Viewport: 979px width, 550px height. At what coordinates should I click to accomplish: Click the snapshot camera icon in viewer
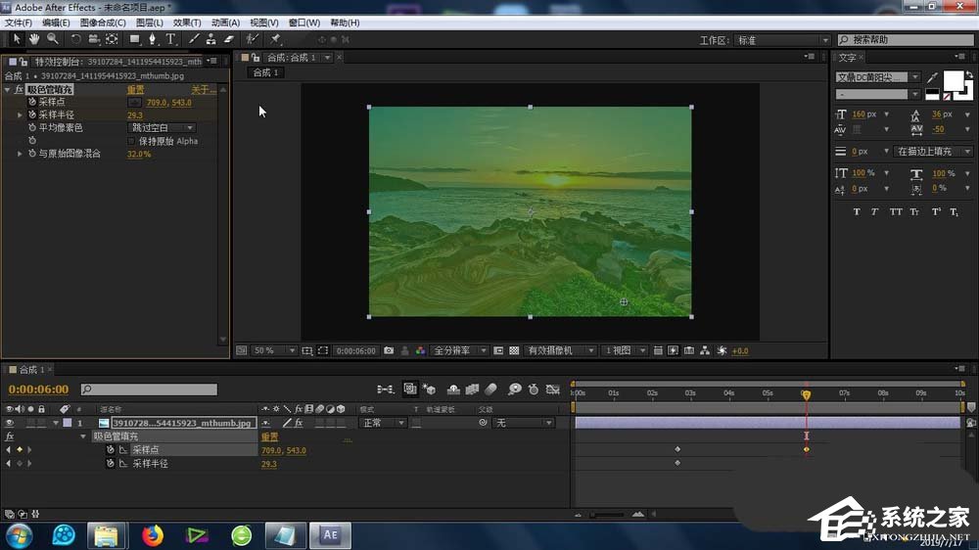tap(389, 350)
